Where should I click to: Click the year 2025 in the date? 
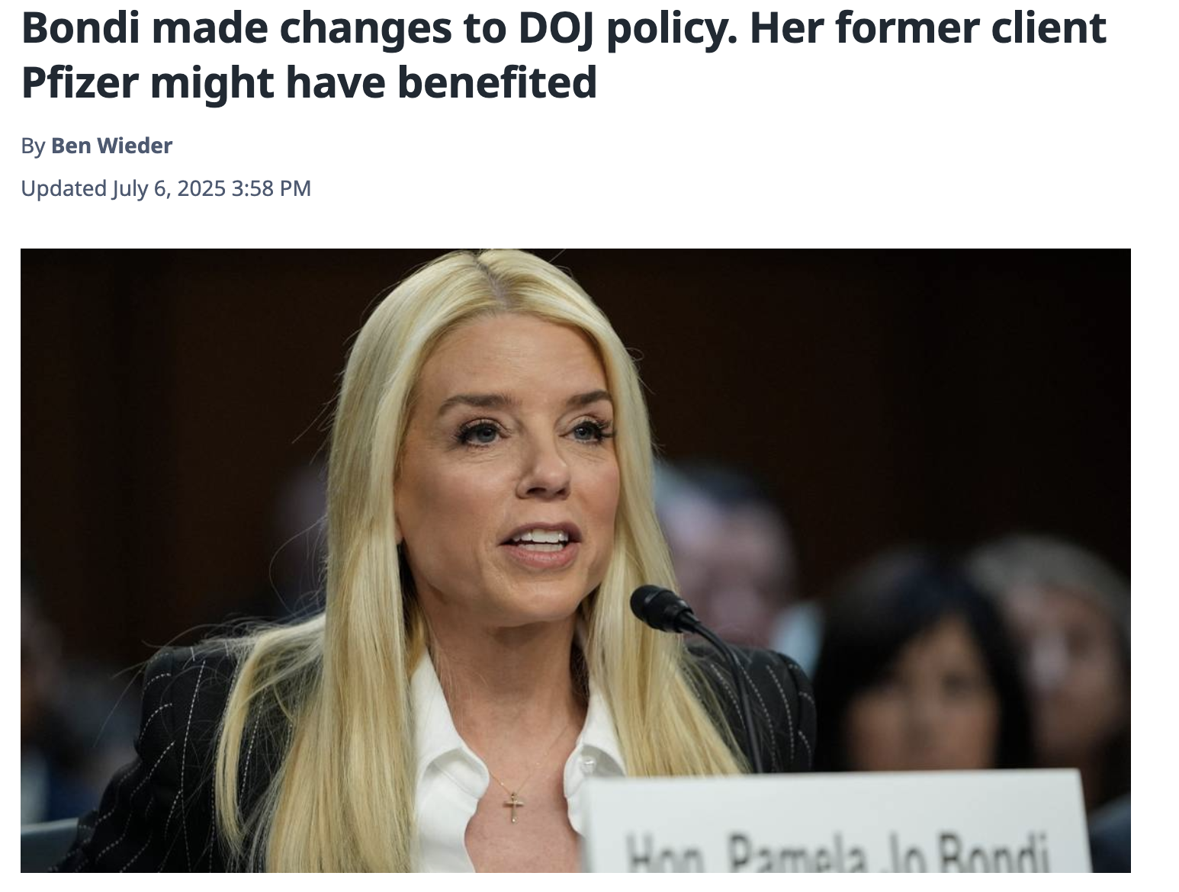[201, 188]
